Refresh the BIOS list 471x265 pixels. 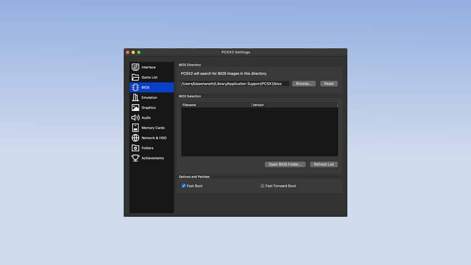click(324, 164)
